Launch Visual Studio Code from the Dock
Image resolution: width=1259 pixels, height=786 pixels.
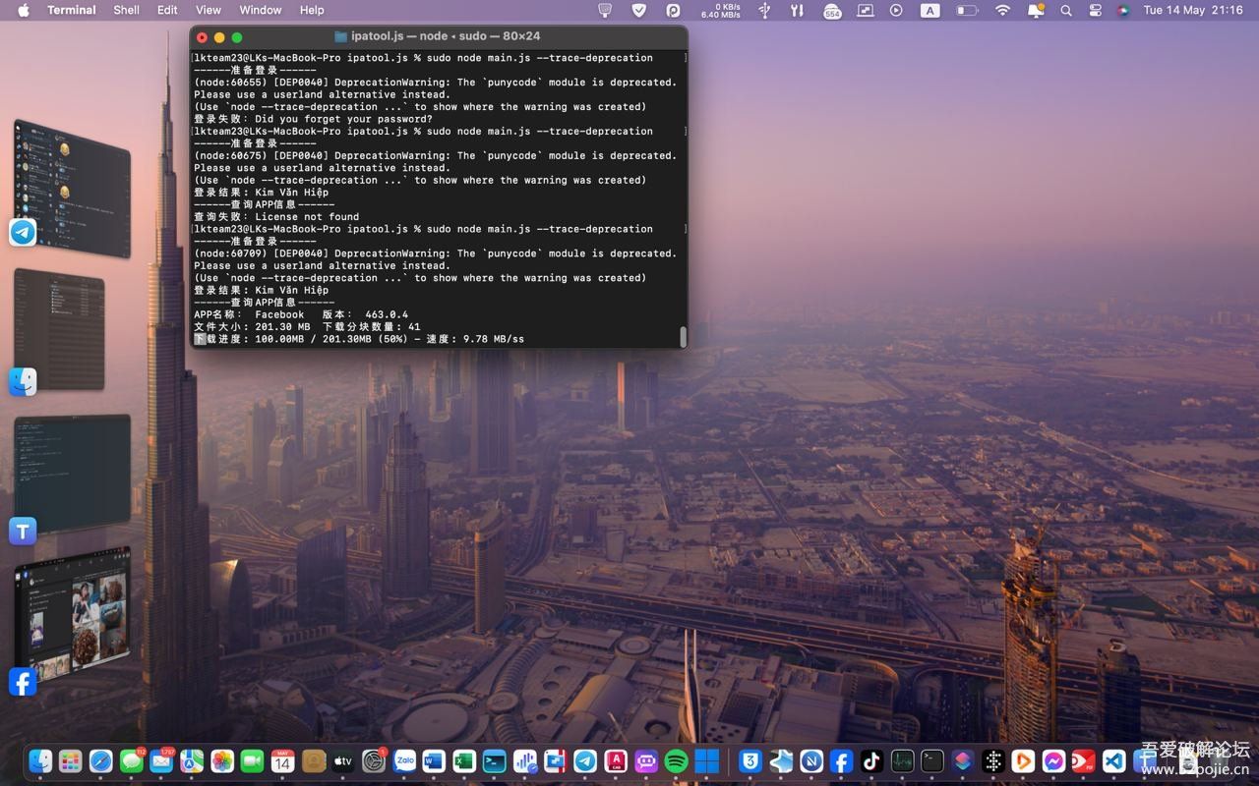click(x=1113, y=760)
